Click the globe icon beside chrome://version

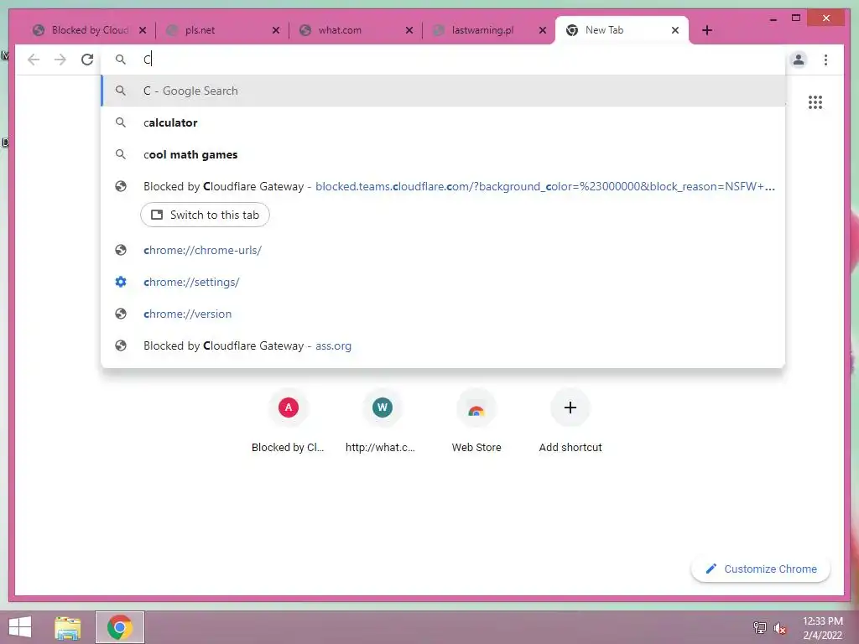click(x=121, y=314)
